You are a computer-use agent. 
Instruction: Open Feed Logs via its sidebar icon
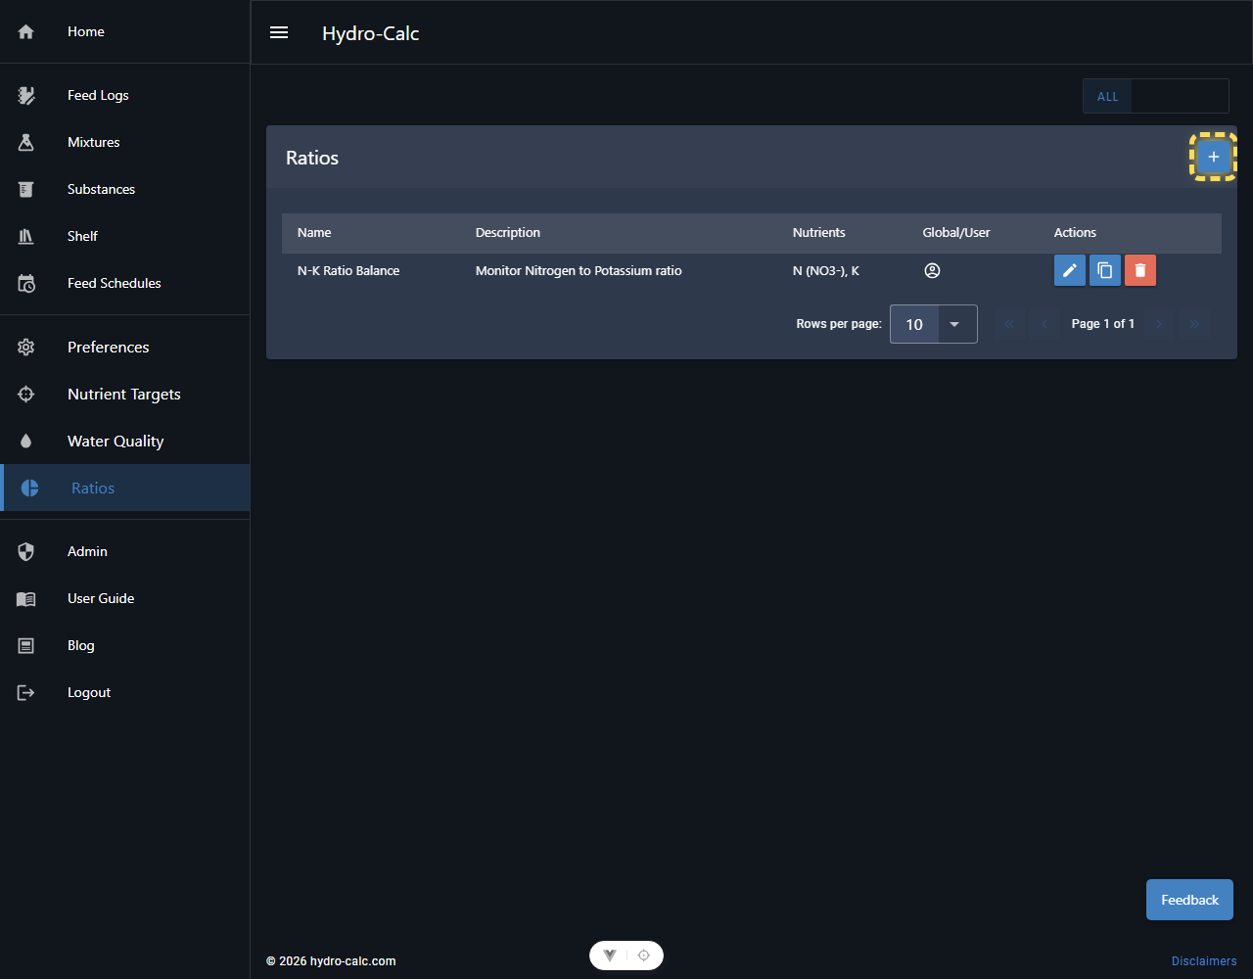click(26, 95)
